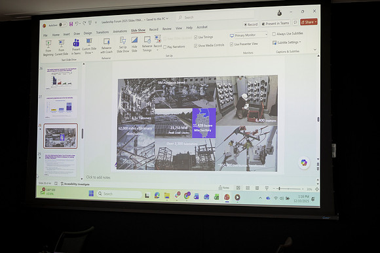Toggle AutoSave switch
The width and height of the screenshot is (380, 253).
click(x=64, y=25)
